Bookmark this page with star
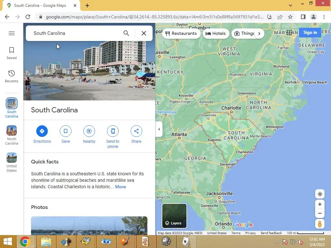Viewport: 331px width, 248px height. point(290,17)
